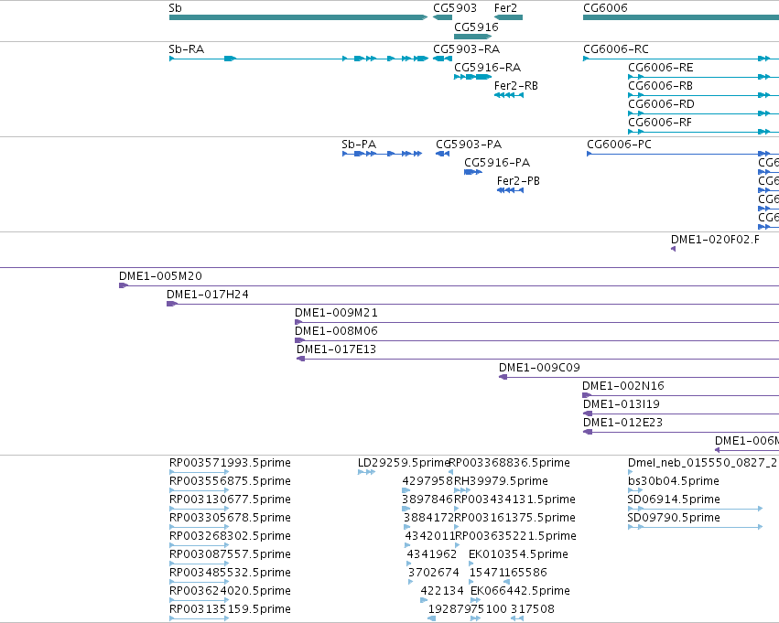The image size is (779, 623).
Task: Select the CG6006-RD transcript
Action: click(704, 113)
